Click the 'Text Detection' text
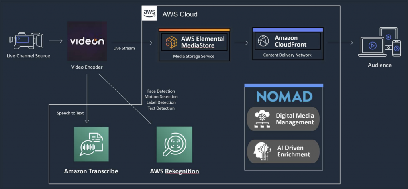This screenshot has height=189, width=408. [x=161, y=108]
